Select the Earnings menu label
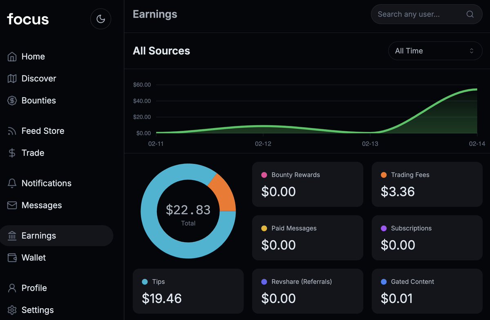490x320 pixels. (x=39, y=236)
